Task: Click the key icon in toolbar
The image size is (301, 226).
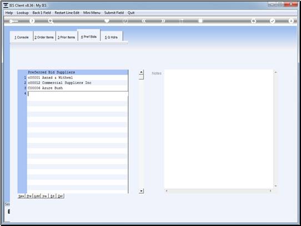Action: click(13, 21)
